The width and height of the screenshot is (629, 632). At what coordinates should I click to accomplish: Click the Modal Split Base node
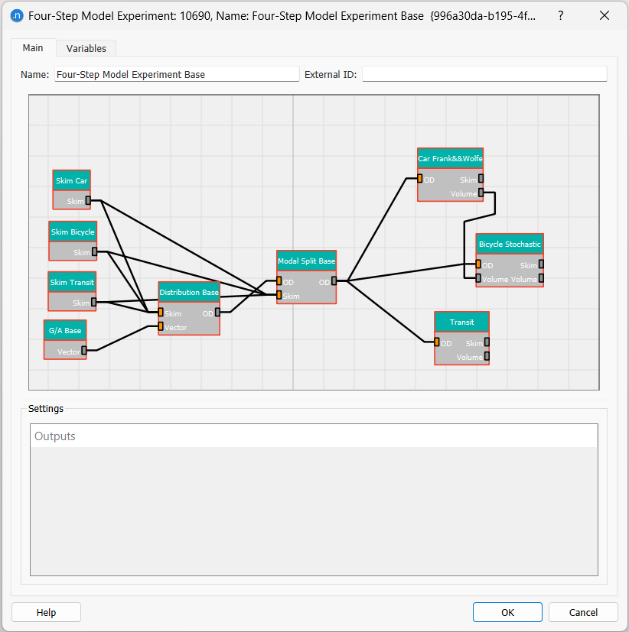click(x=306, y=261)
